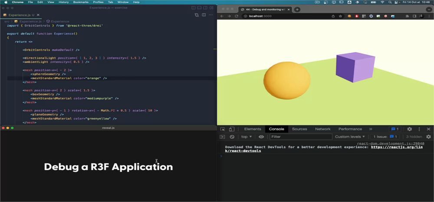The height and width of the screenshot is (202, 434).
Task: Open the 'Custom levels' log dropdown
Action: [350, 137]
